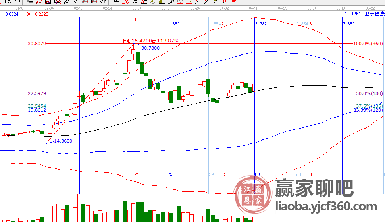Click the 2.382 time cycle ratio
The width and height of the screenshot is (385, 222).
(261, 24)
